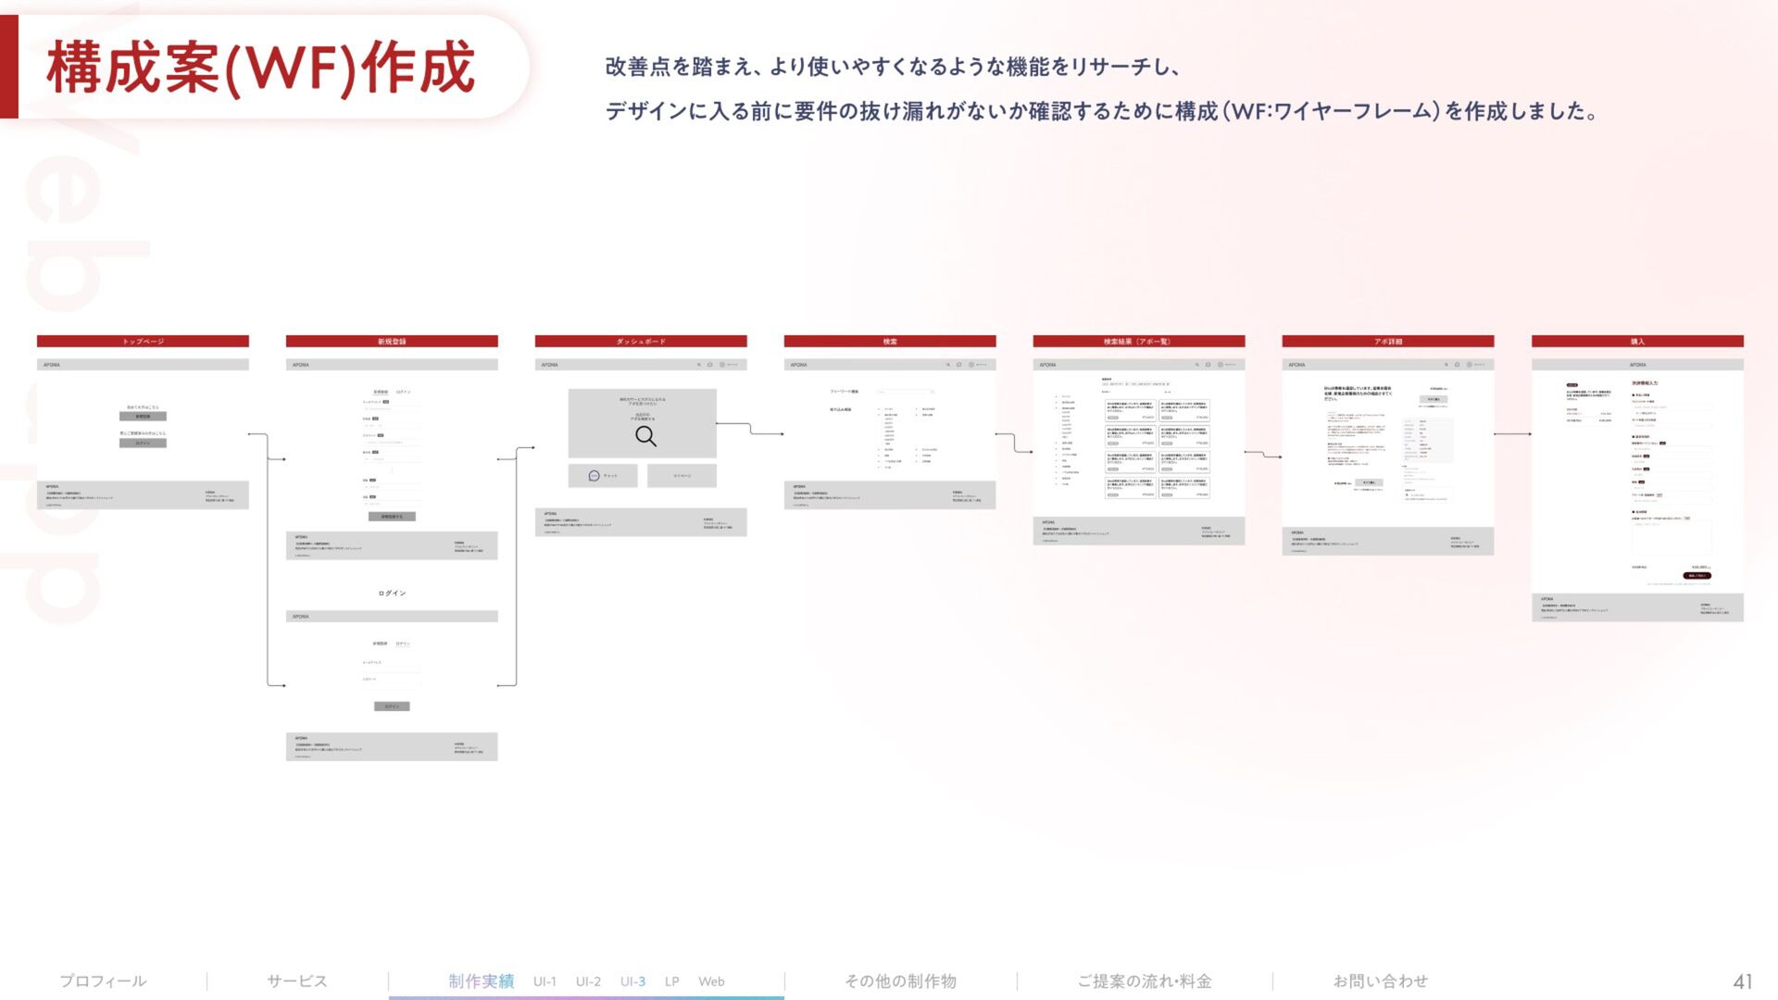Select the highlighted UI-3 sub-section

pos(632,981)
